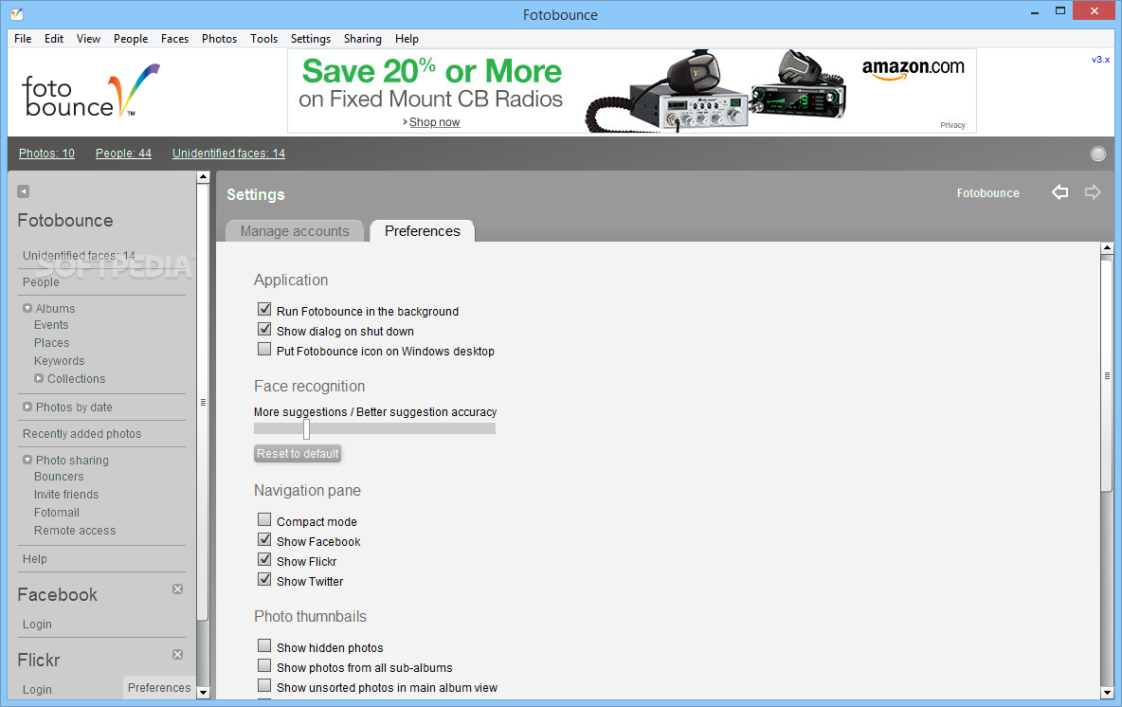Click the Fotobounce title bar app icon
1122x707 pixels.
point(17,14)
